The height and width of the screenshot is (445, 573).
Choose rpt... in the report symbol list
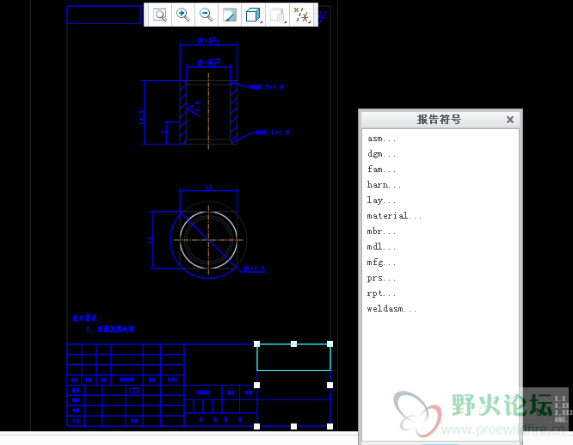(382, 294)
